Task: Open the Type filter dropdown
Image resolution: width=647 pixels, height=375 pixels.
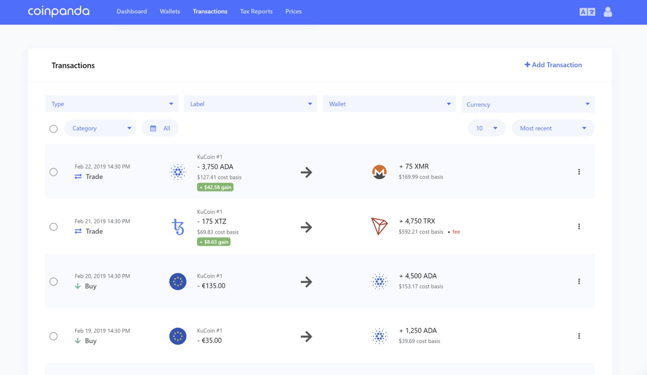Action: 112,104
